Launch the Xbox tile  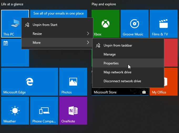105,24
